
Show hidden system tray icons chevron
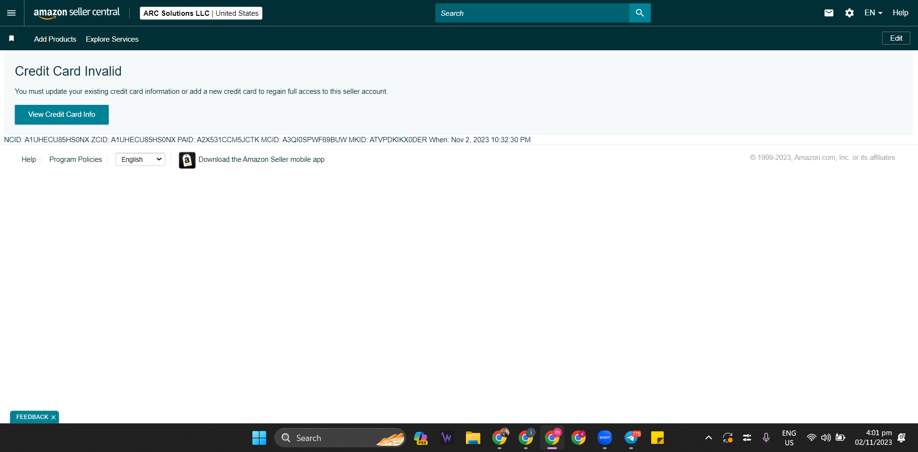click(709, 438)
